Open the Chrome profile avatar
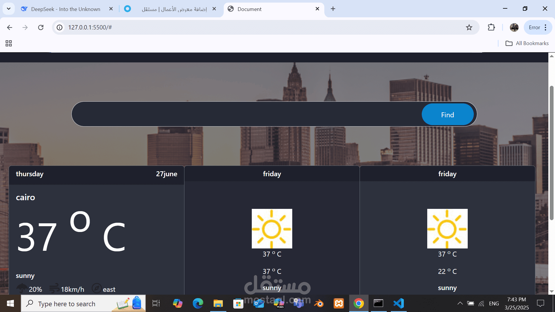Viewport: 555px width, 312px height. 514,27
